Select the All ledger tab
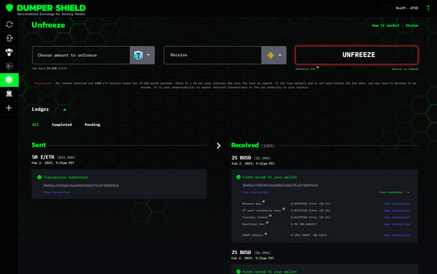The height and width of the screenshot is (274, 437). [x=35, y=125]
